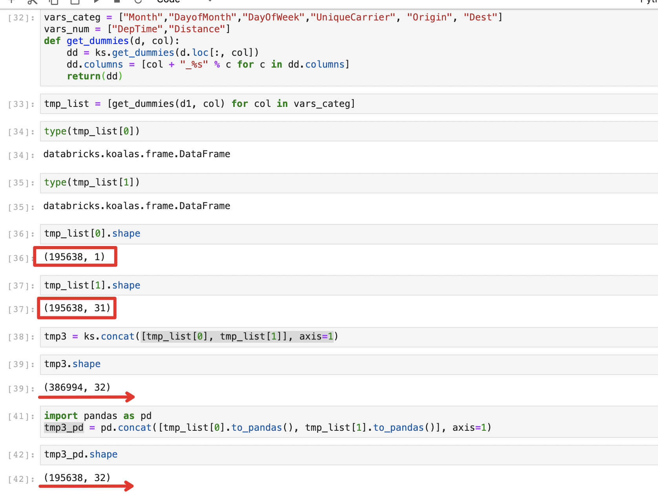Focus the type(tmp_list[1]) code cell

coord(349,183)
